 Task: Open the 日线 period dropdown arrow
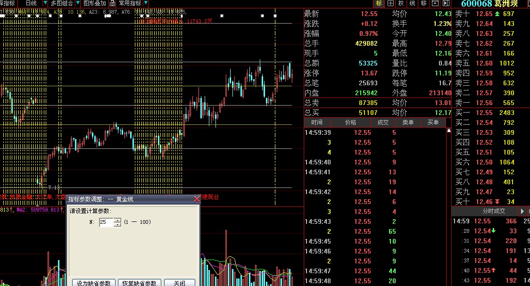point(45,3)
